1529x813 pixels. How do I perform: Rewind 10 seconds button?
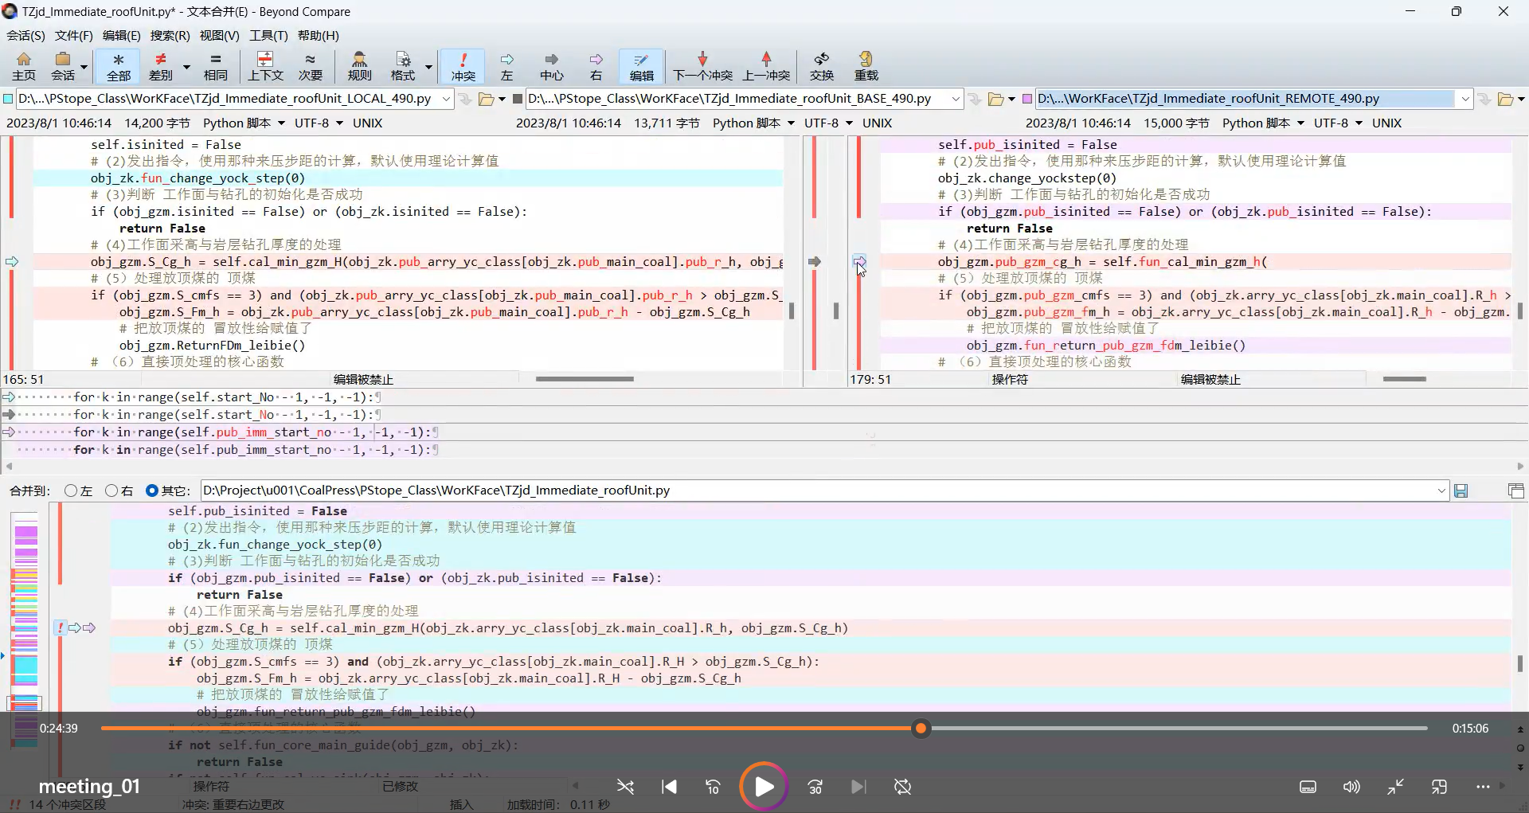point(713,787)
